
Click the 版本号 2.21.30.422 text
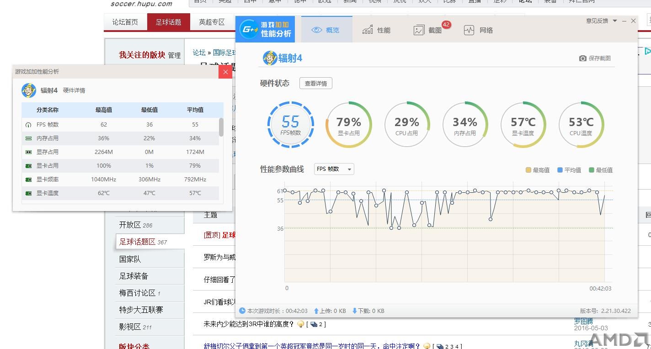click(605, 311)
